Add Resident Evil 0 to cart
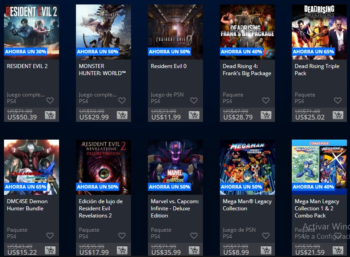This screenshot has width=350, height=257. tap(194, 115)
